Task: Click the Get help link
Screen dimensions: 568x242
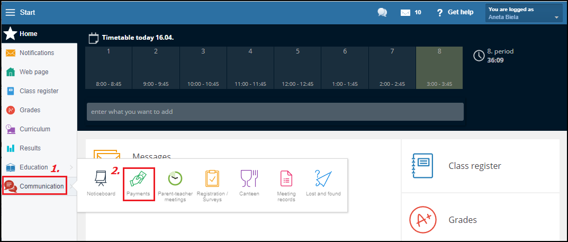Action: pyautogui.click(x=455, y=12)
